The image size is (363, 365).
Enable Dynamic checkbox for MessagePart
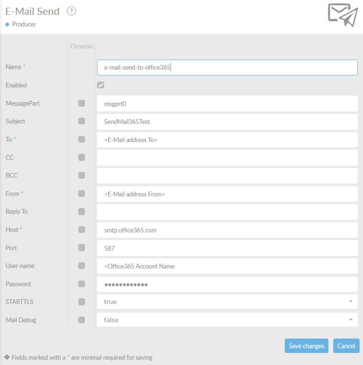tap(82, 103)
